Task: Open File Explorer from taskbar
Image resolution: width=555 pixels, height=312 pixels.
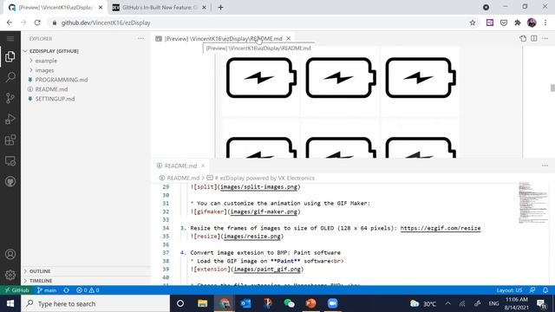Action: [x=202, y=303]
